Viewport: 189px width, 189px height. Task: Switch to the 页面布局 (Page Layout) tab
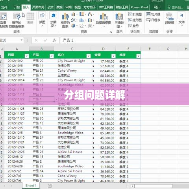pyautogui.click(x=38, y=7)
